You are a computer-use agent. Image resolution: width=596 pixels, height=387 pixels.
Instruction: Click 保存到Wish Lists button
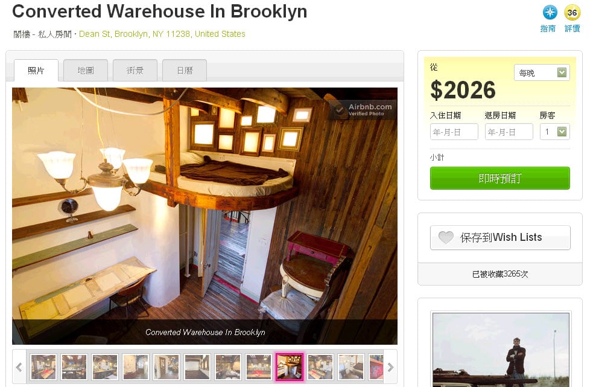(x=500, y=237)
